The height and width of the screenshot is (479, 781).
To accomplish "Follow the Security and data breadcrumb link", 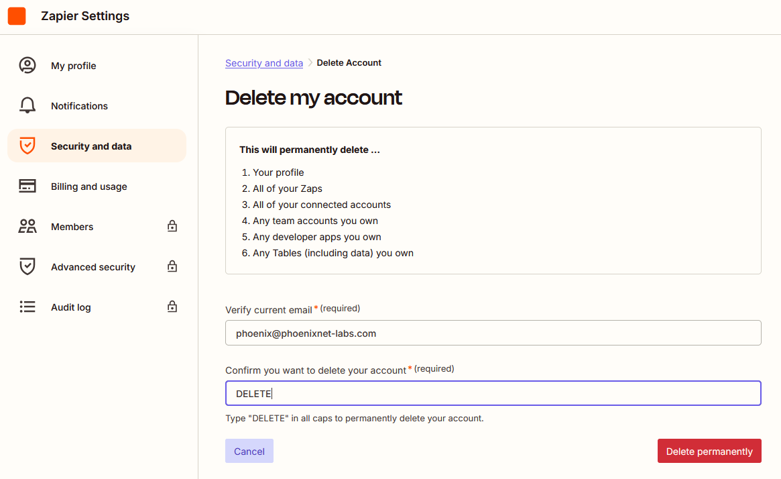I will 264,63.
